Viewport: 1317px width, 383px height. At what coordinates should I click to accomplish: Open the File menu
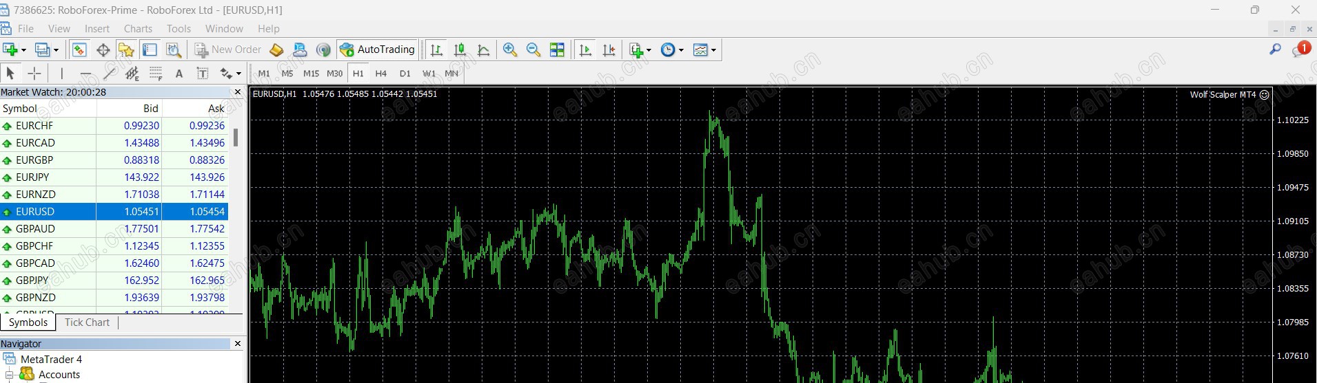tap(25, 28)
